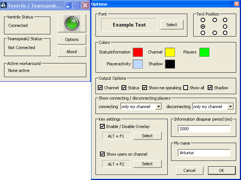
Task: Change the green Players color swatch
Action: pos(204,52)
